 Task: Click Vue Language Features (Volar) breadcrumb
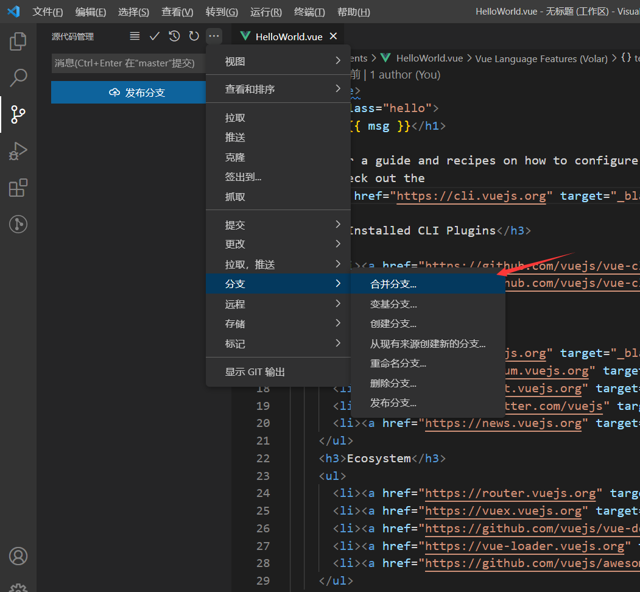point(541,59)
